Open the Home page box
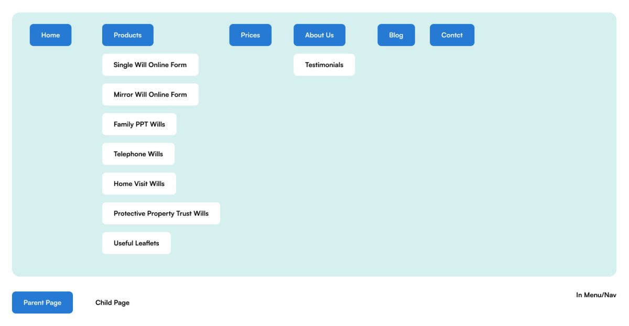The height and width of the screenshot is (326, 629). [x=50, y=35]
